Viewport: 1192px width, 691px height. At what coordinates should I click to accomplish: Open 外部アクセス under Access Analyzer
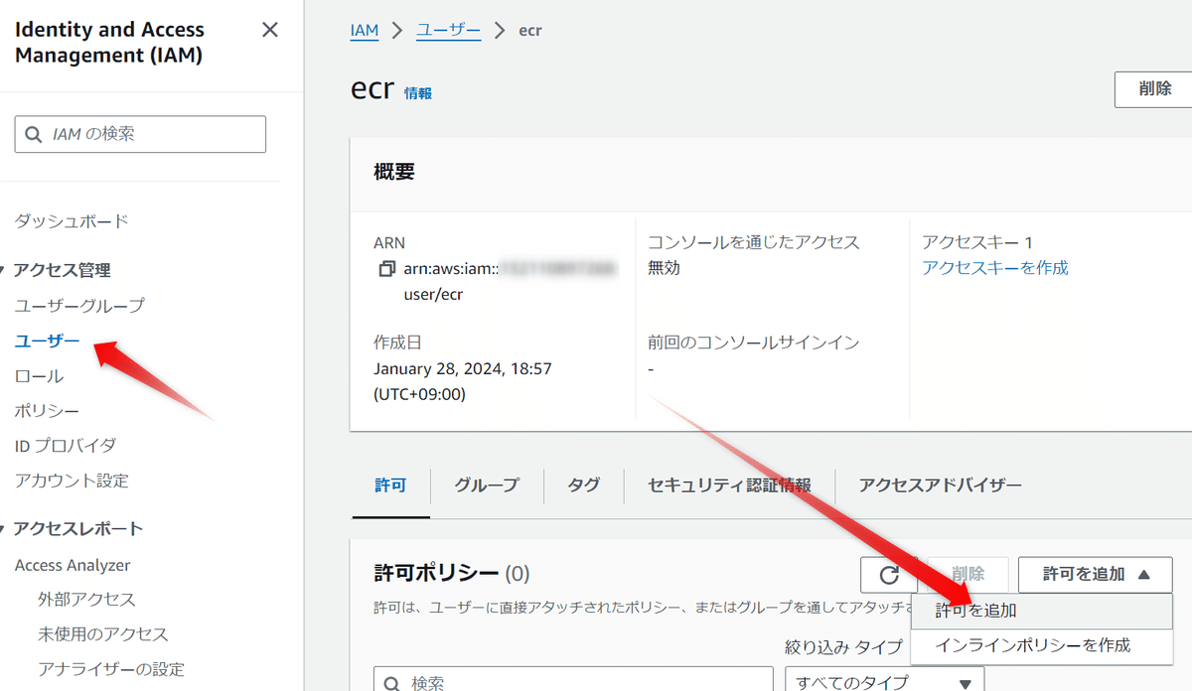coord(87,600)
